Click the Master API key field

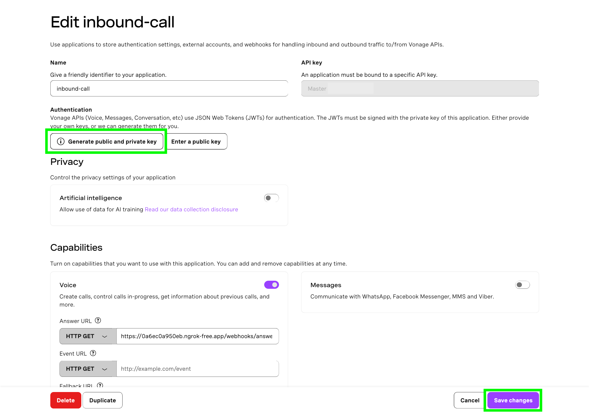pos(419,88)
